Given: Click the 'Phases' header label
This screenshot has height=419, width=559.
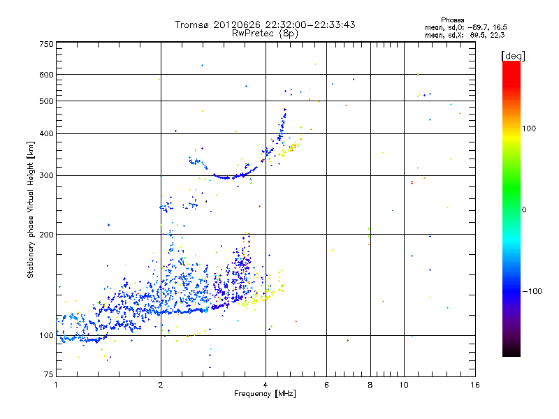Looking at the screenshot, I should [x=452, y=20].
